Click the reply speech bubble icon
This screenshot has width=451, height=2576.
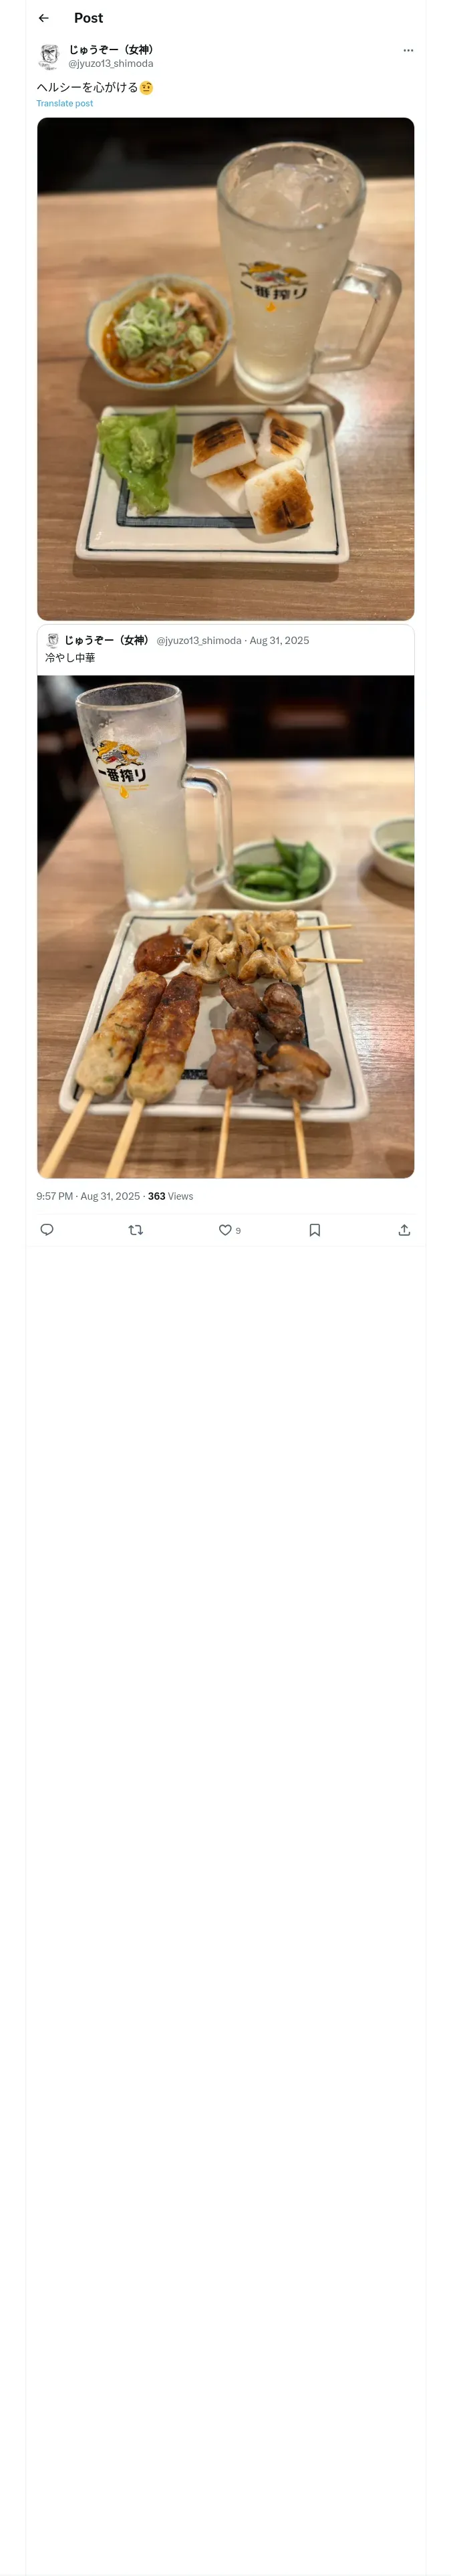pos(47,1230)
